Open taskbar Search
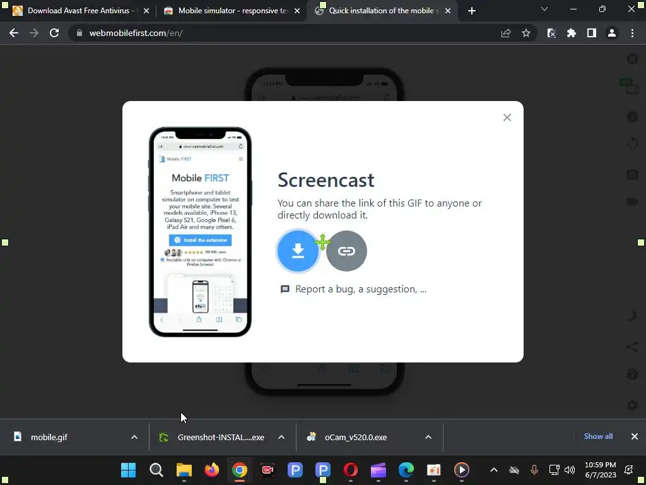Viewport: 646px width, 485px height. (156, 470)
